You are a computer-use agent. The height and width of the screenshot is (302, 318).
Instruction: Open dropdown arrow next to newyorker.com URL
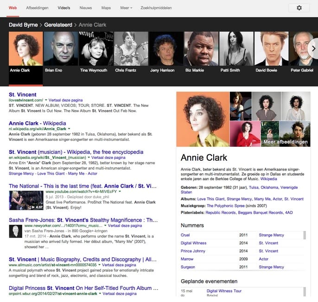pyautogui.click(x=105, y=226)
